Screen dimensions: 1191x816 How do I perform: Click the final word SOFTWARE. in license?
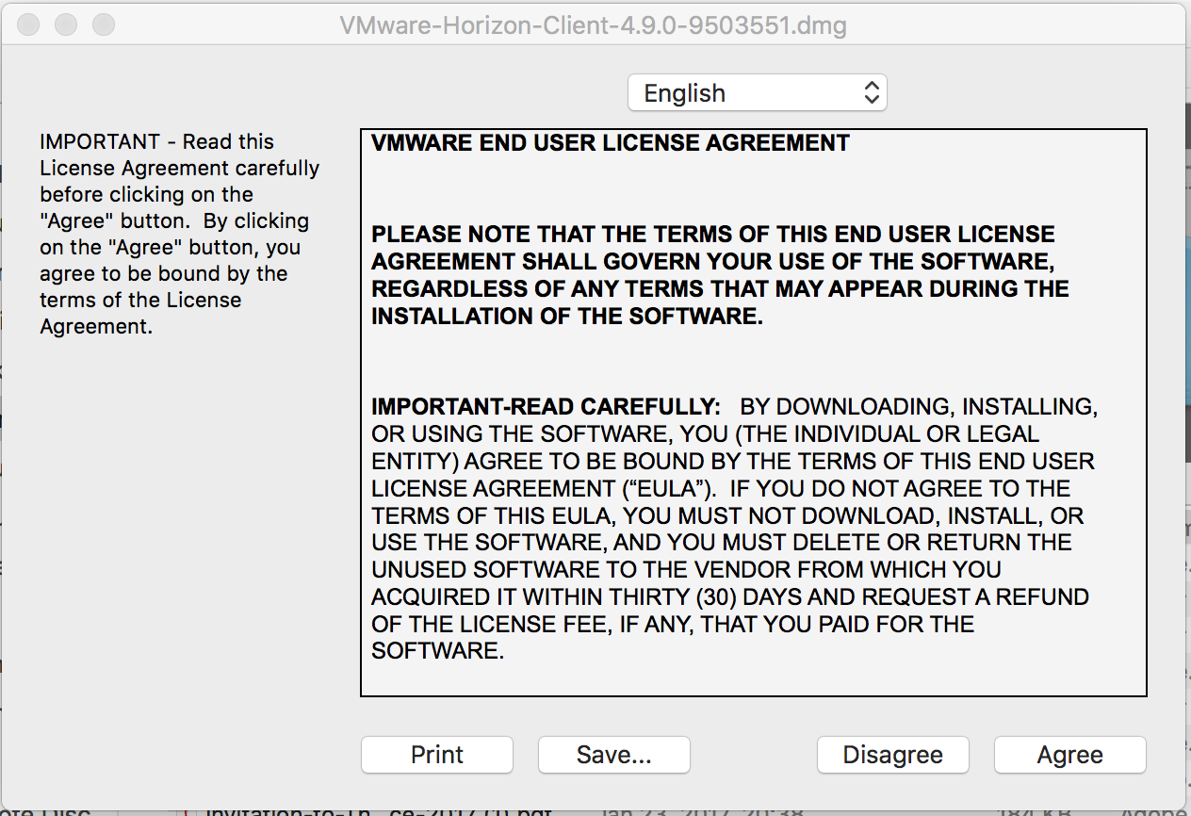438,651
